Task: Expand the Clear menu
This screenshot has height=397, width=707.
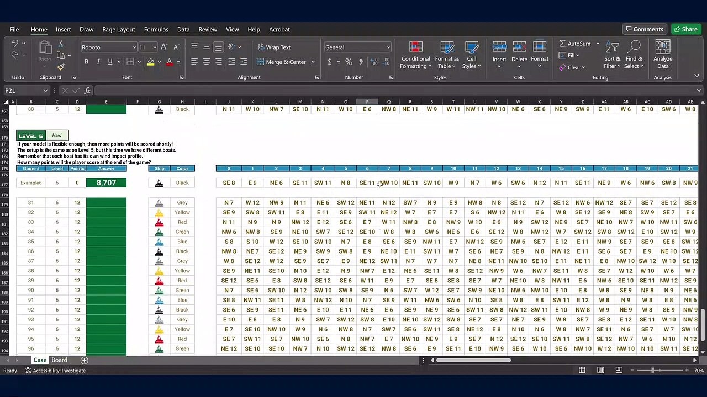Action: [x=572, y=67]
